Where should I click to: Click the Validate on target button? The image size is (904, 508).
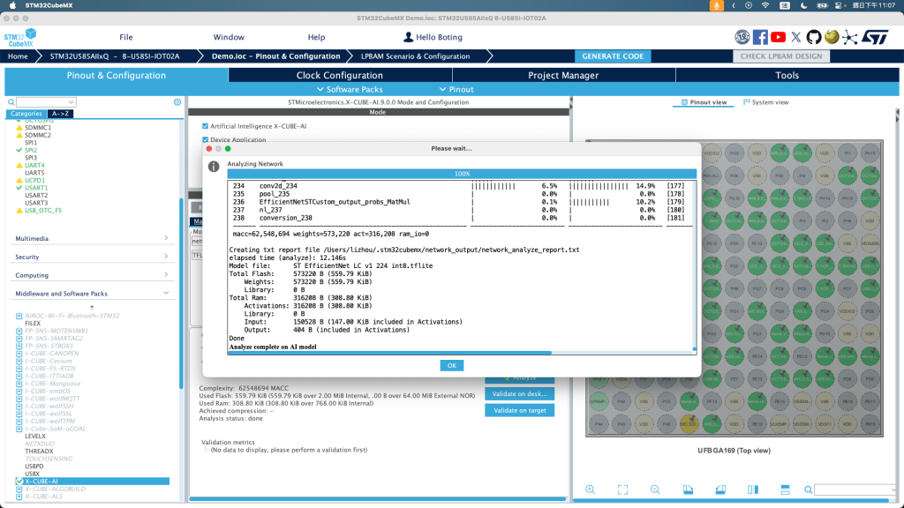[519, 411]
